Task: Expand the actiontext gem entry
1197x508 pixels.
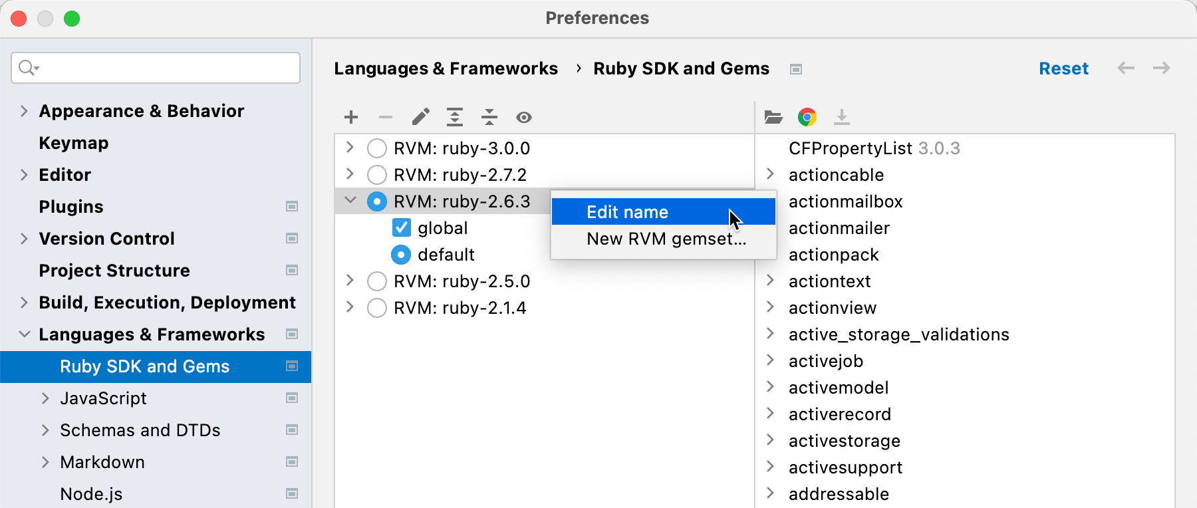Action: coord(770,281)
